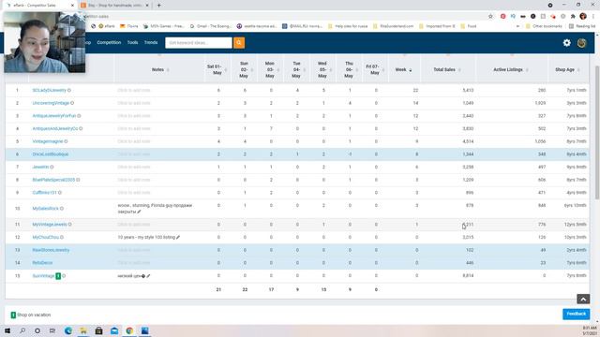Open the eRank settings gear
The image size is (600, 337).
566,43
